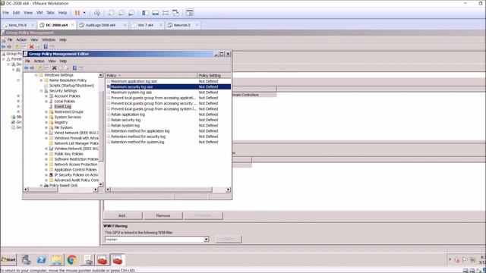This screenshot has width=486, height=273.
Task: Open the VMware File menu
Action: 5,13
